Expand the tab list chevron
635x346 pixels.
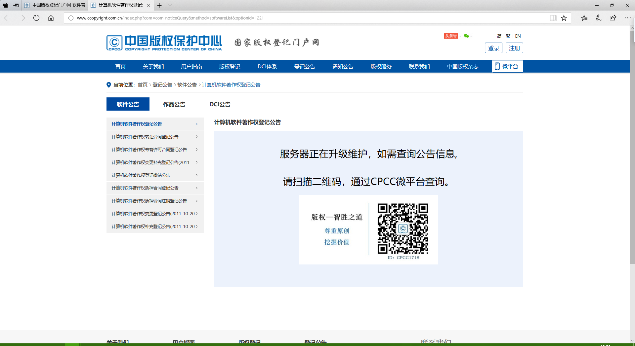[x=170, y=5]
